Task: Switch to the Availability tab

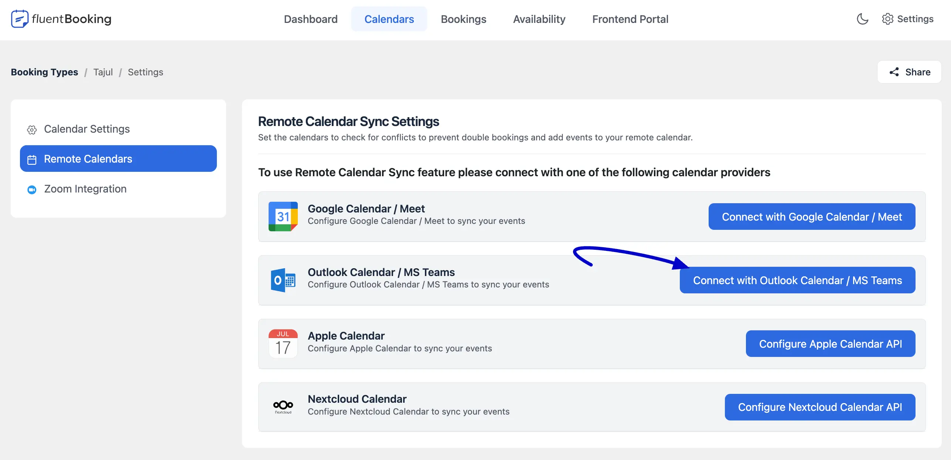Action: click(x=539, y=19)
